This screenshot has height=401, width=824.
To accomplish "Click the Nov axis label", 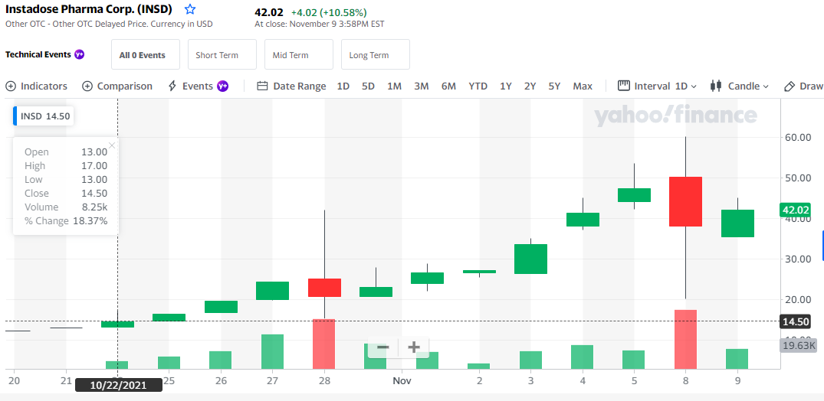I will click(x=402, y=380).
